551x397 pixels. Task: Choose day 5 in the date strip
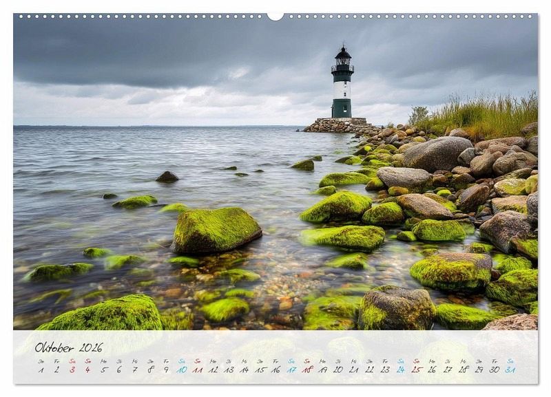coord(104,369)
